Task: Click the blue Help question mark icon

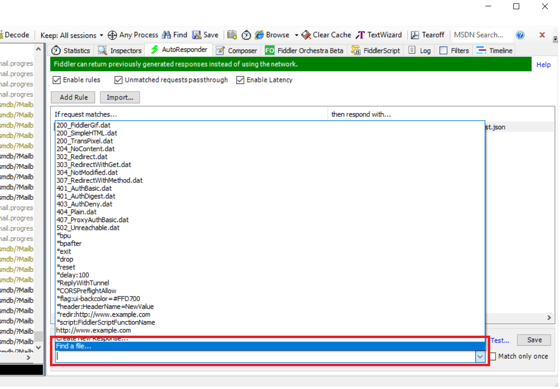Action: click(x=520, y=34)
